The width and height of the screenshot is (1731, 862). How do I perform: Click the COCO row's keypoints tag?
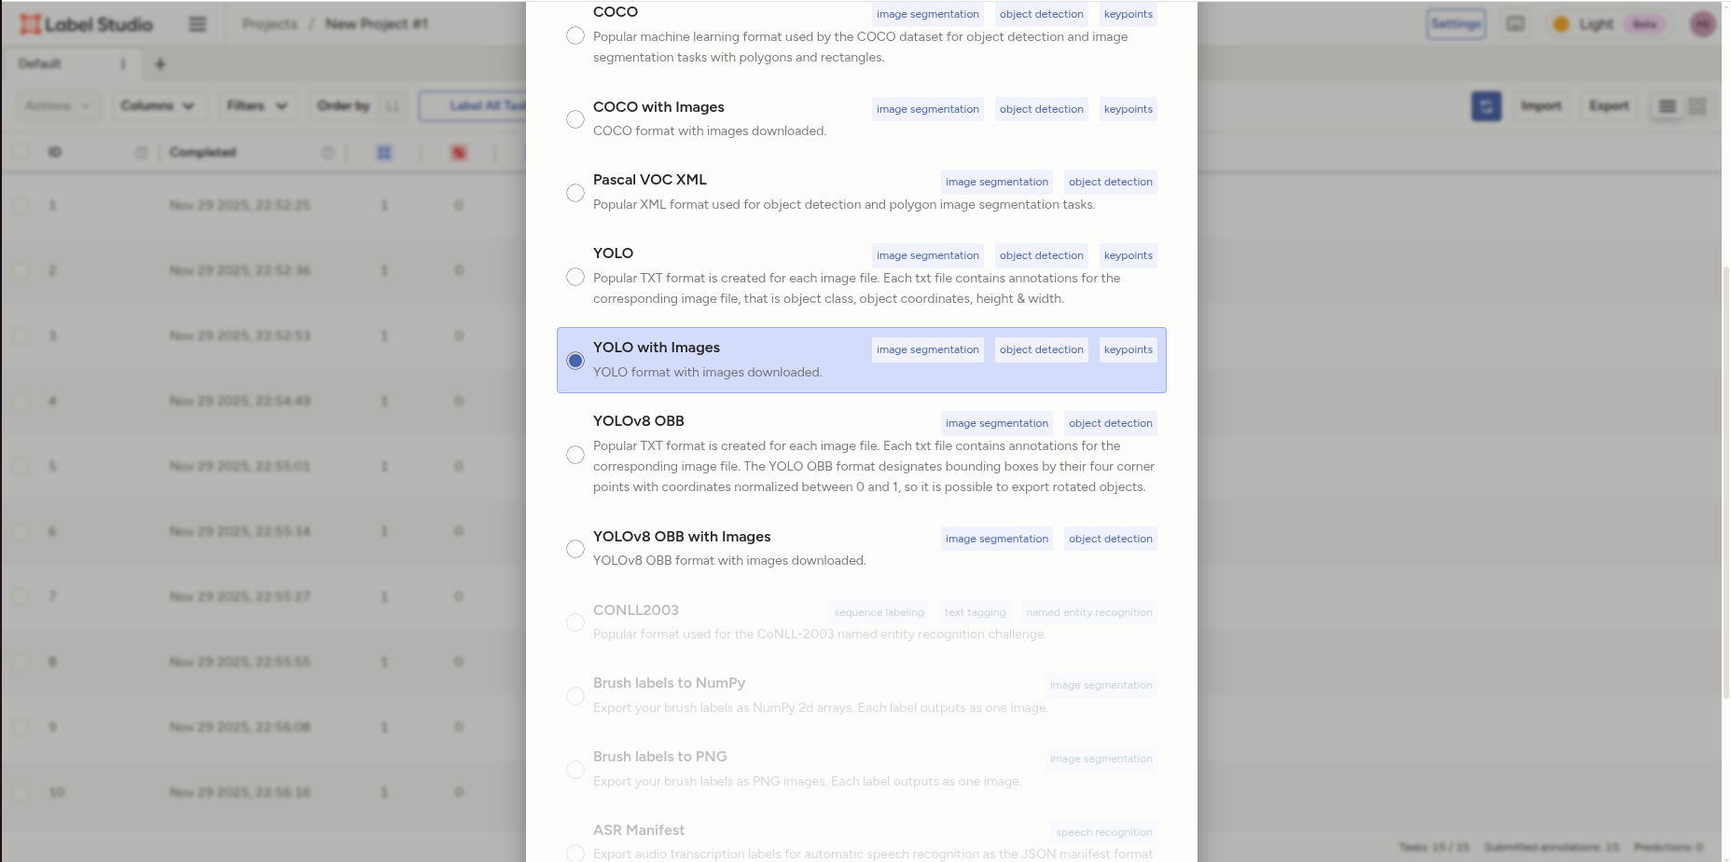(1129, 14)
